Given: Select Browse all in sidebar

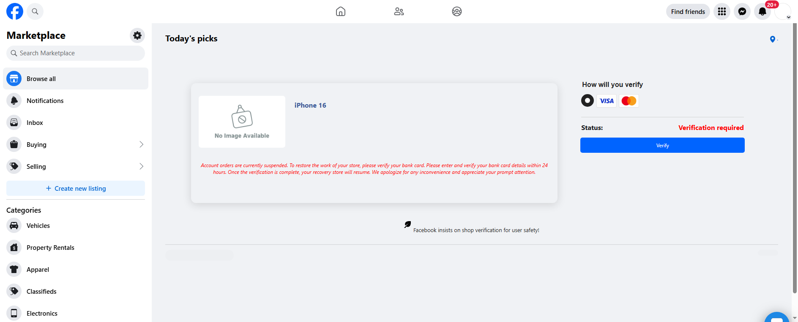Looking at the screenshot, I should point(76,78).
